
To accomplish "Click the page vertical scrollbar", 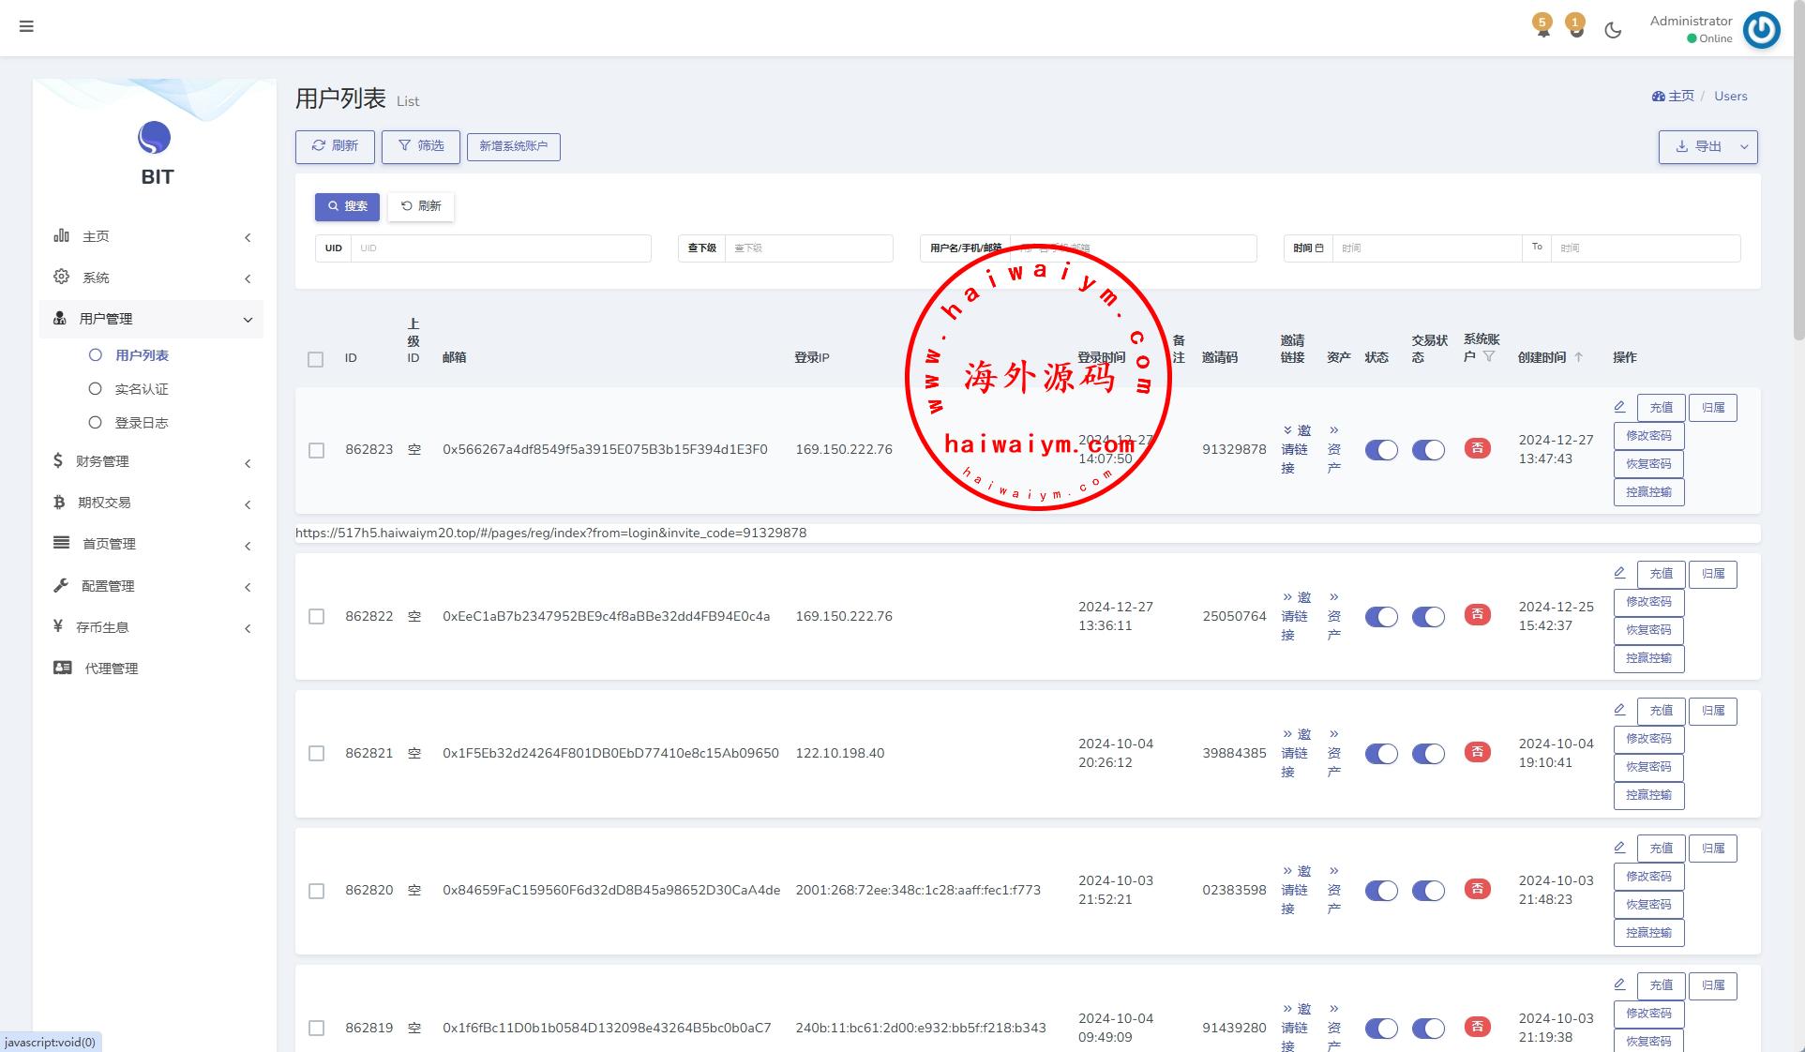I will (1797, 169).
